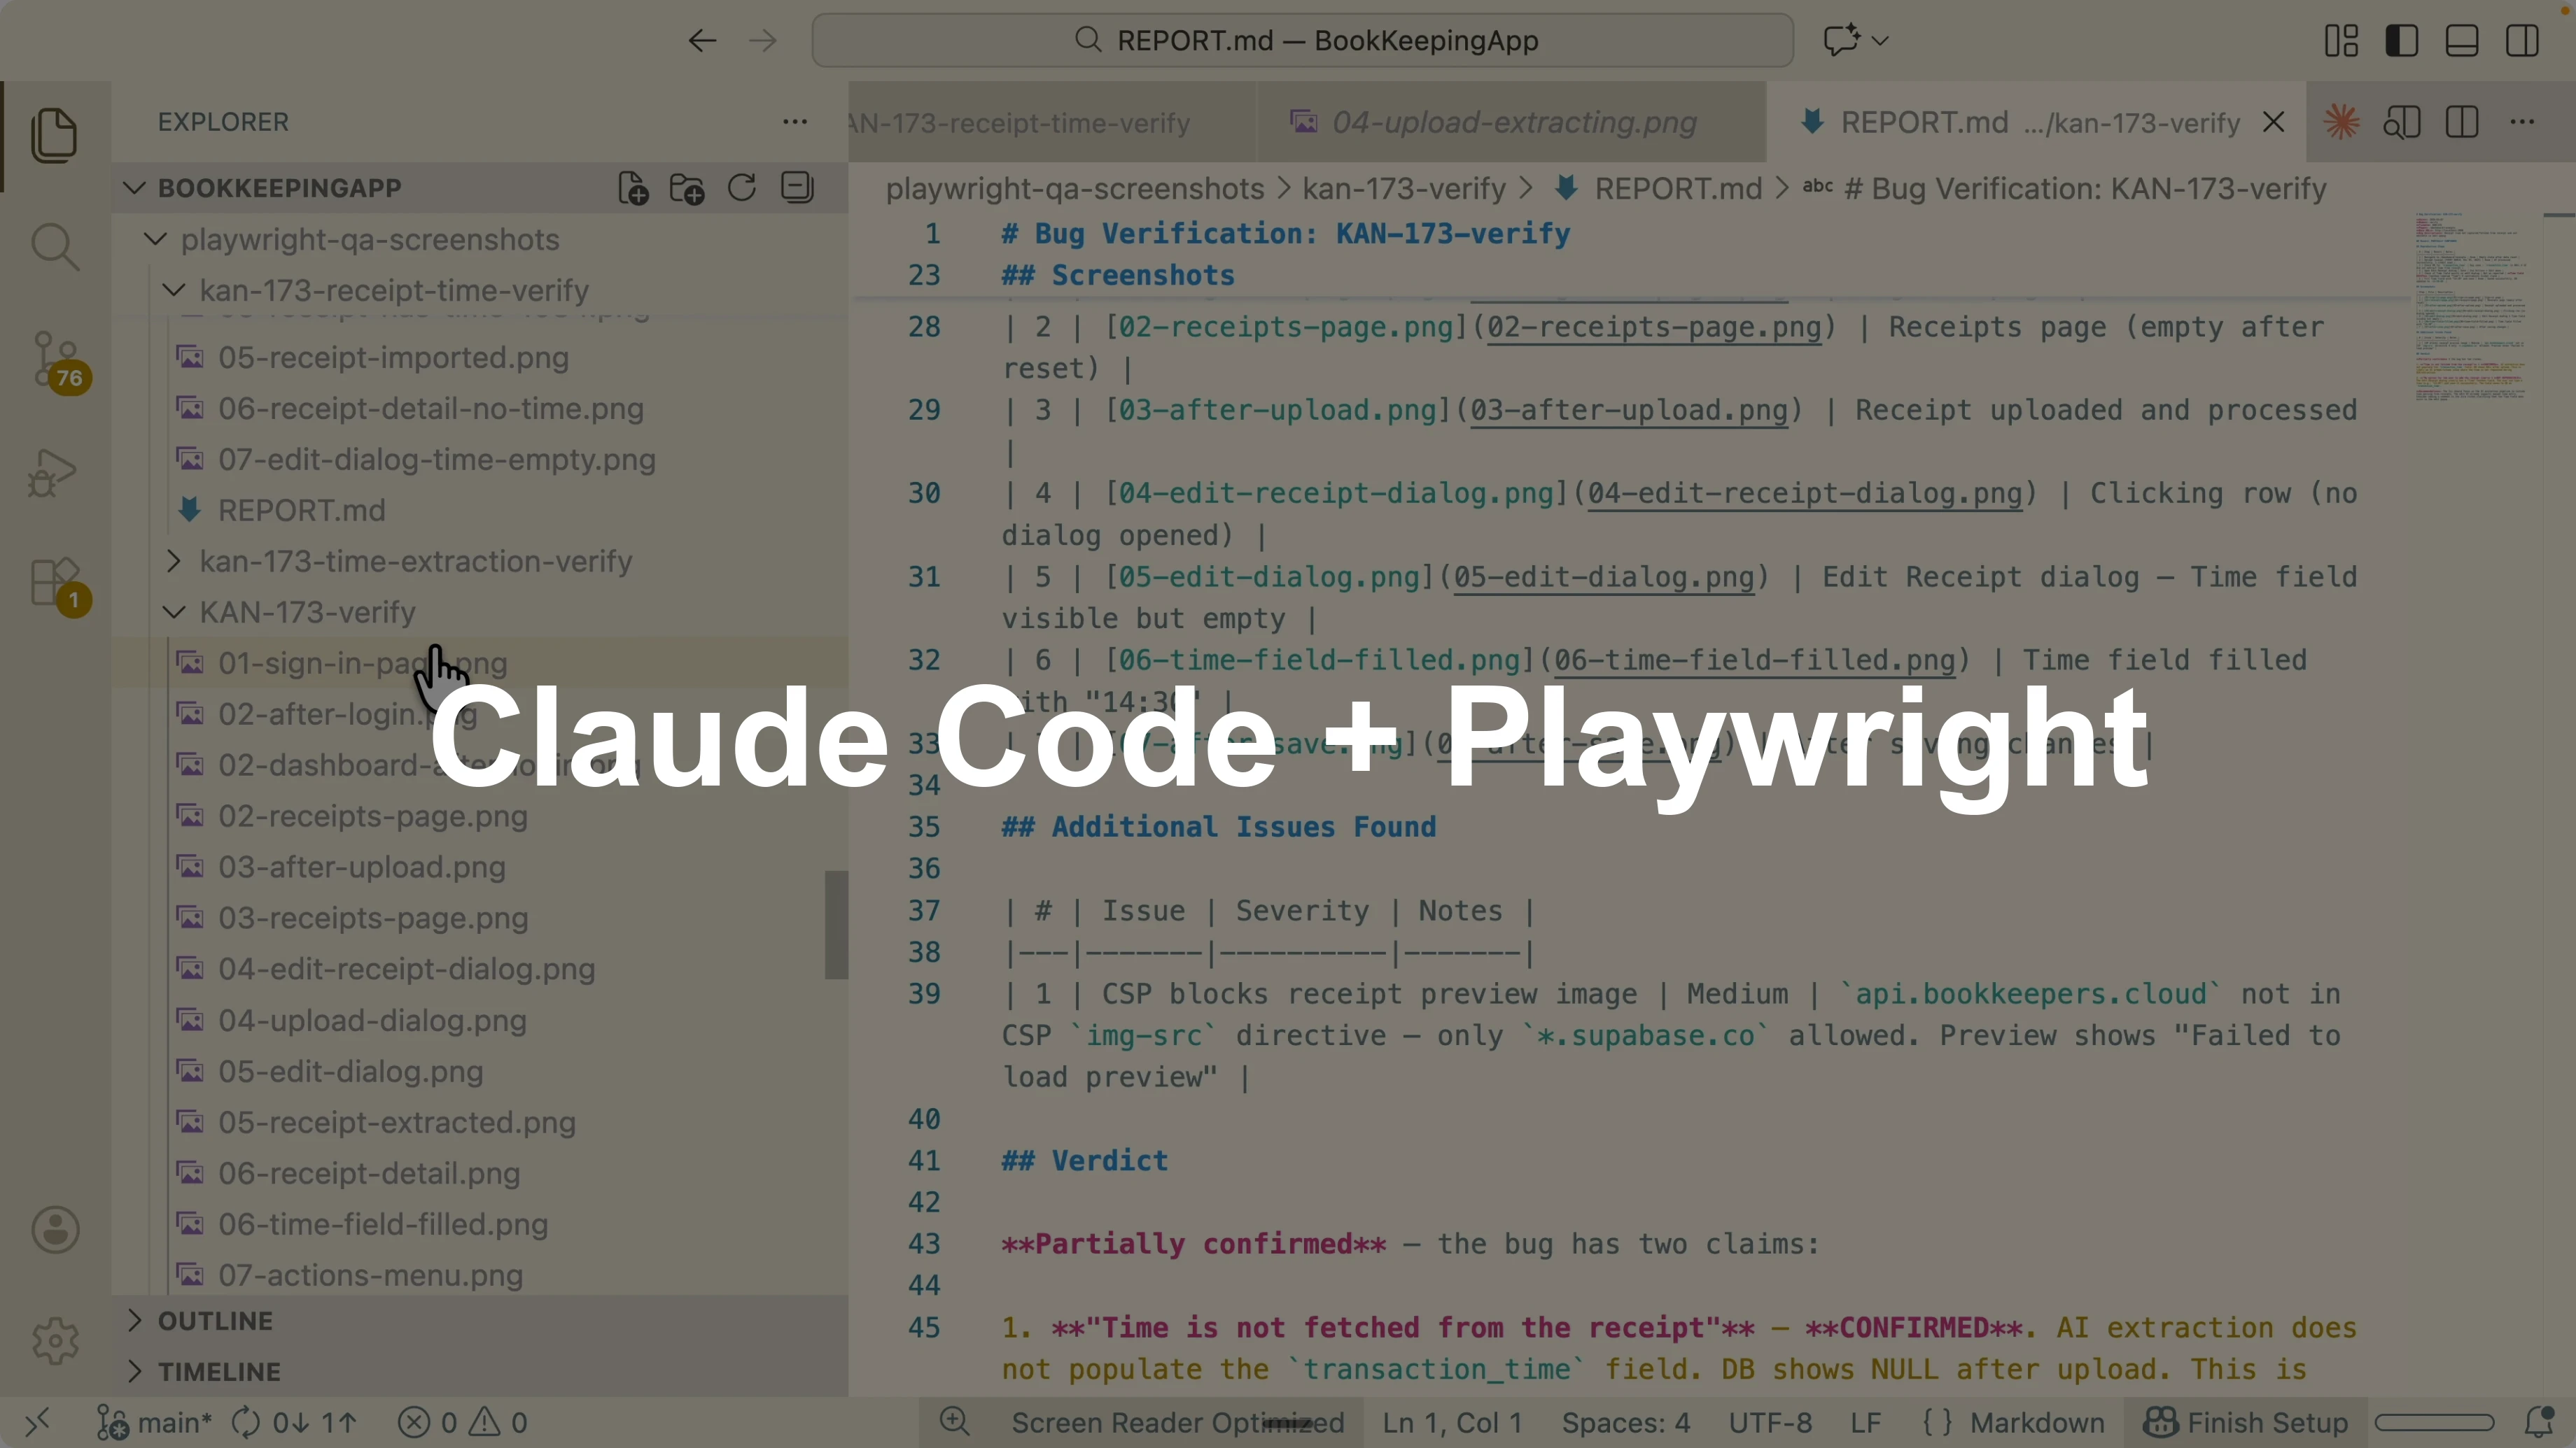Open Explorer views and more actions menu
This screenshot has width=2576, height=1448.
point(795,122)
